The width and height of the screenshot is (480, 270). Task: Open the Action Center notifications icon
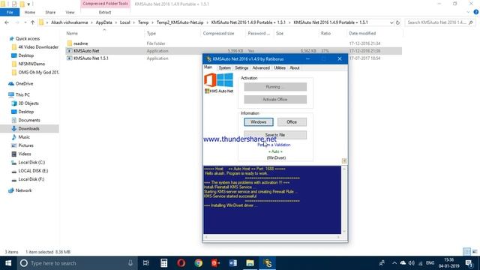coord(469,263)
